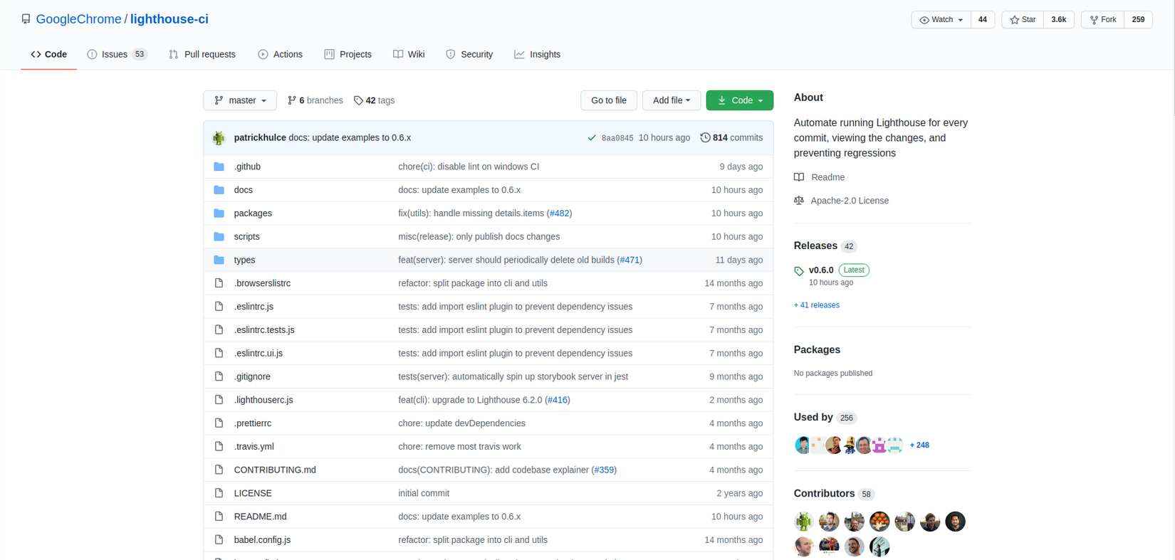Click the packages folder icon

pyautogui.click(x=219, y=213)
